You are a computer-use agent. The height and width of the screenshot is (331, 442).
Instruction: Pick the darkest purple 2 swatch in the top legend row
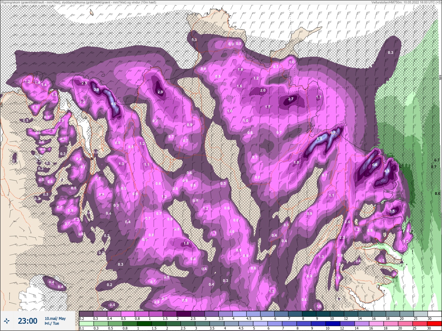[184, 314]
